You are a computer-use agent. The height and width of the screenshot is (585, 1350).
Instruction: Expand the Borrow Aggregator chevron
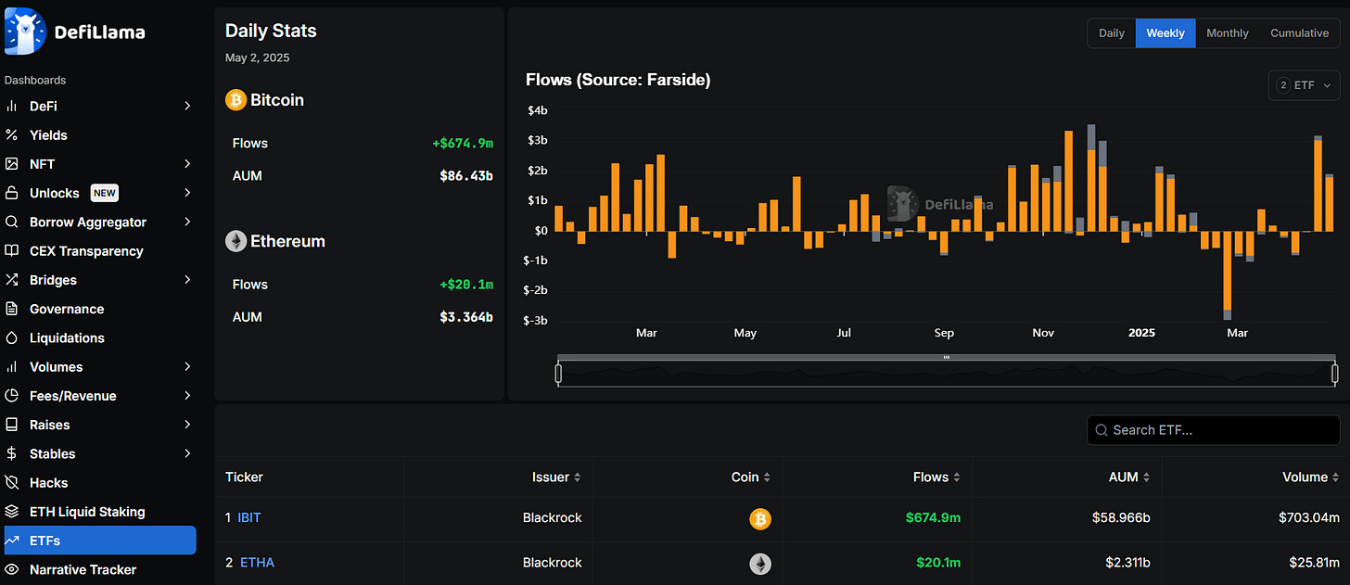187,223
